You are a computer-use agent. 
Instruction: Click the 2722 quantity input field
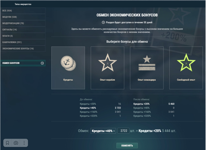point(123,131)
